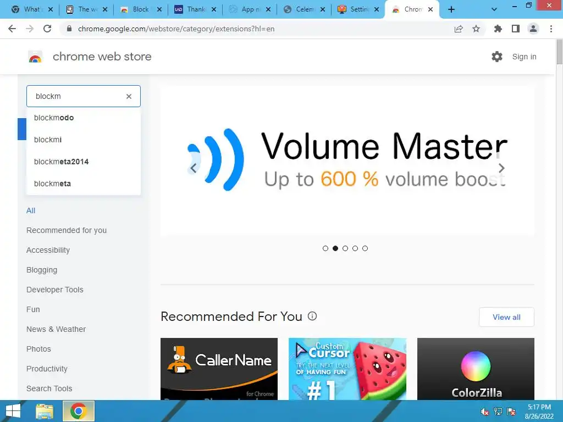Bookmark this page with star icon
The width and height of the screenshot is (563, 422).
(476, 29)
